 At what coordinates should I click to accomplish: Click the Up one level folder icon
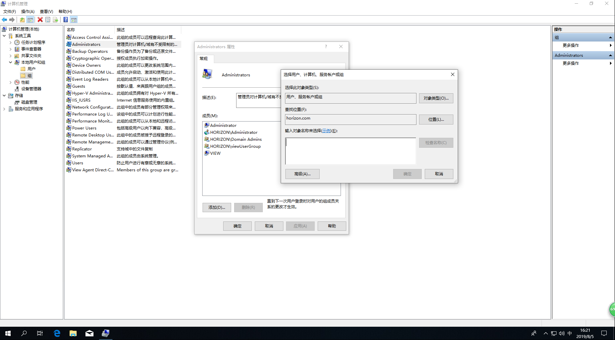click(x=22, y=20)
